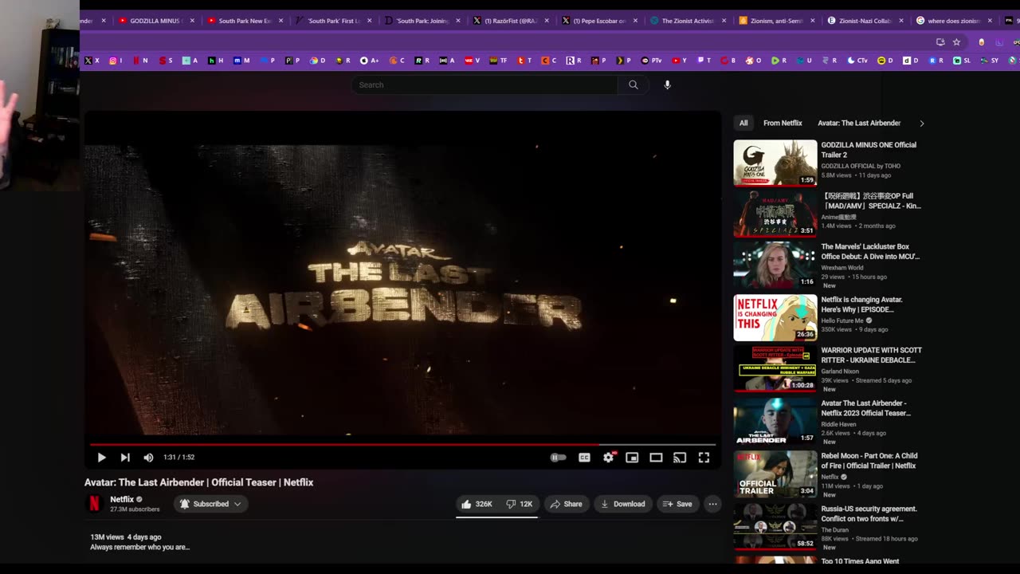Open 'CTv' bookmark in bookmarks bar
Viewport: 1020px width, 574px height.
tap(857, 61)
